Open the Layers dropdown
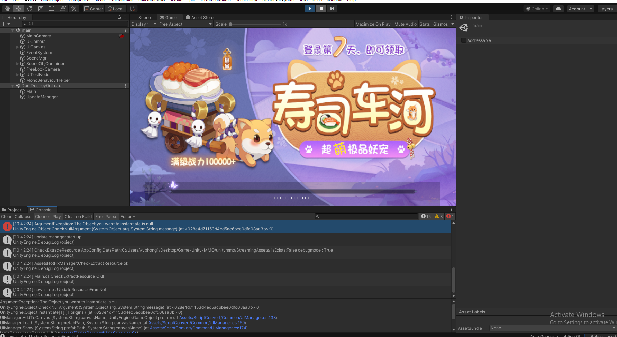The width and height of the screenshot is (617, 337). click(x=607, y=9)
